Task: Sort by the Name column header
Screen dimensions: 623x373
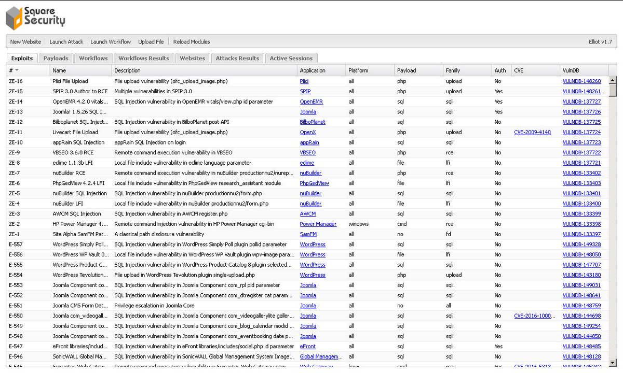Action: coord(81,70)
